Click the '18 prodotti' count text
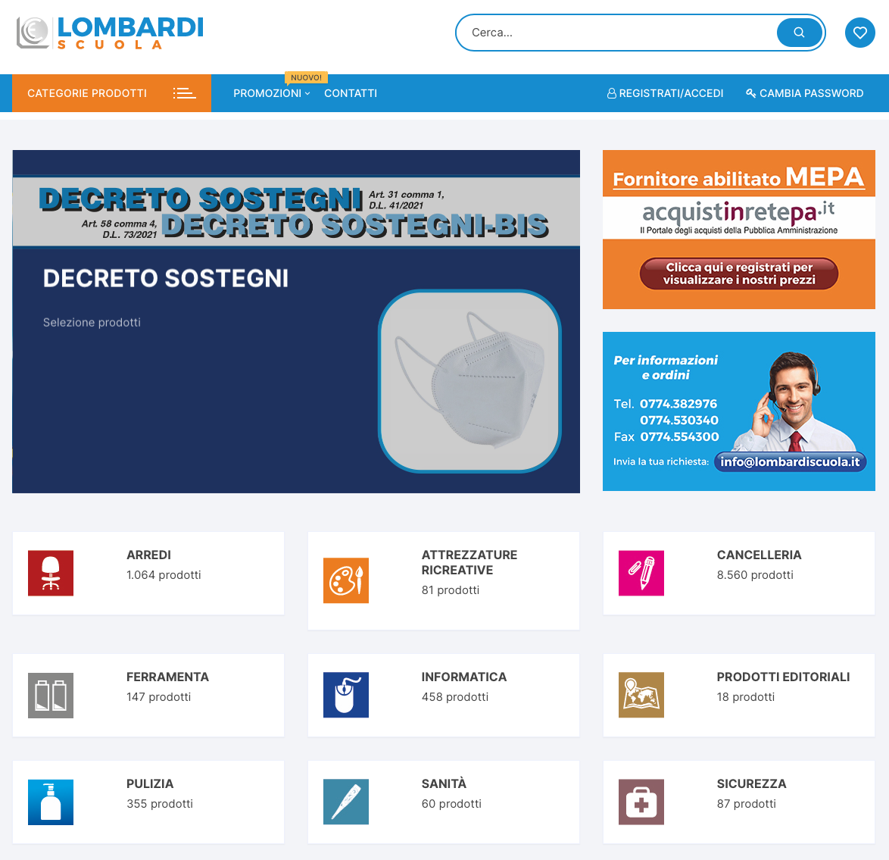Image resolution: width=889 pixels, height=860 pixels. click(x=746, y=696)
